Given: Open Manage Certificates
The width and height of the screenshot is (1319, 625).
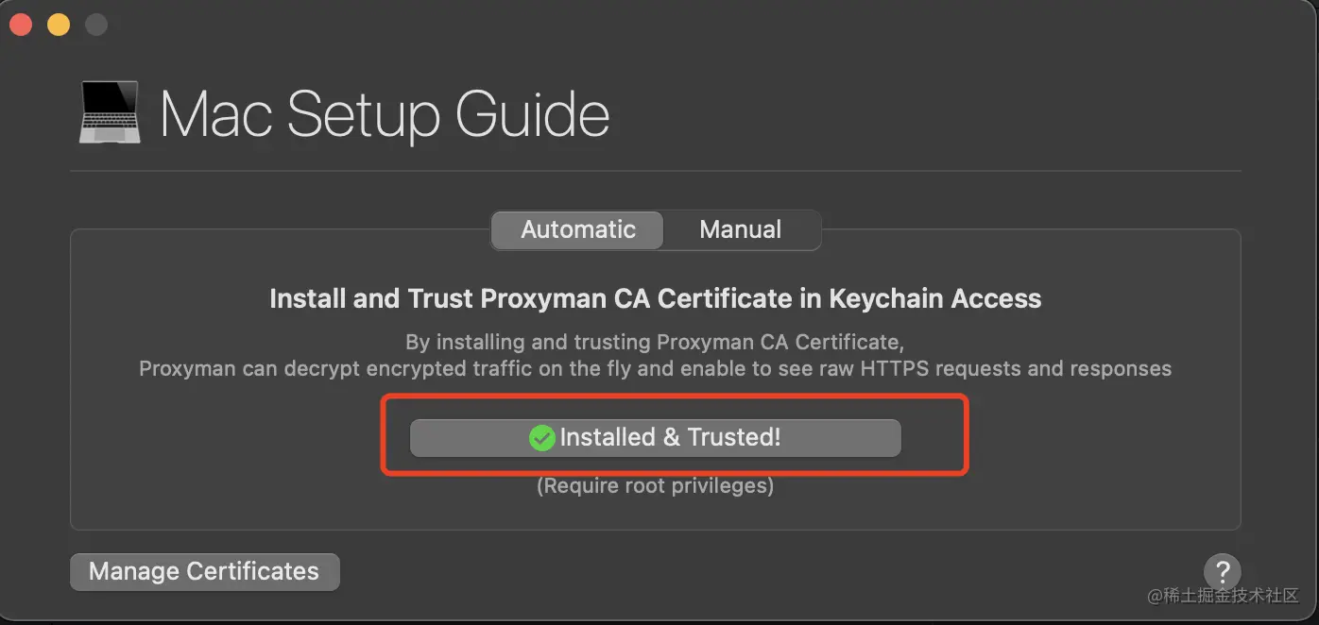Looking at the screenshot, I should pyautogui.click(x=204, y=571).
